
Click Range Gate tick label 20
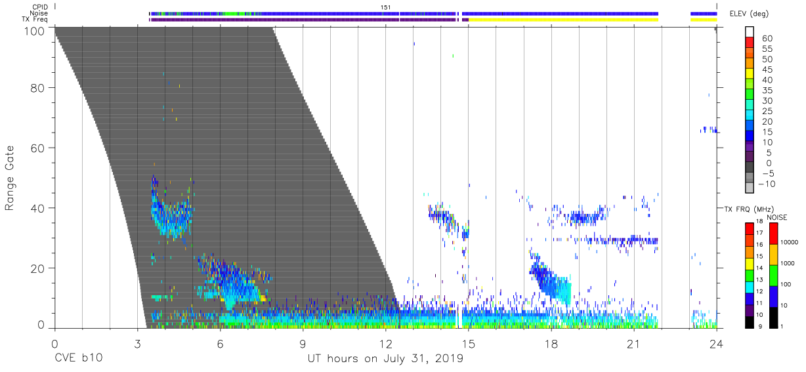[x=39, y=268]
